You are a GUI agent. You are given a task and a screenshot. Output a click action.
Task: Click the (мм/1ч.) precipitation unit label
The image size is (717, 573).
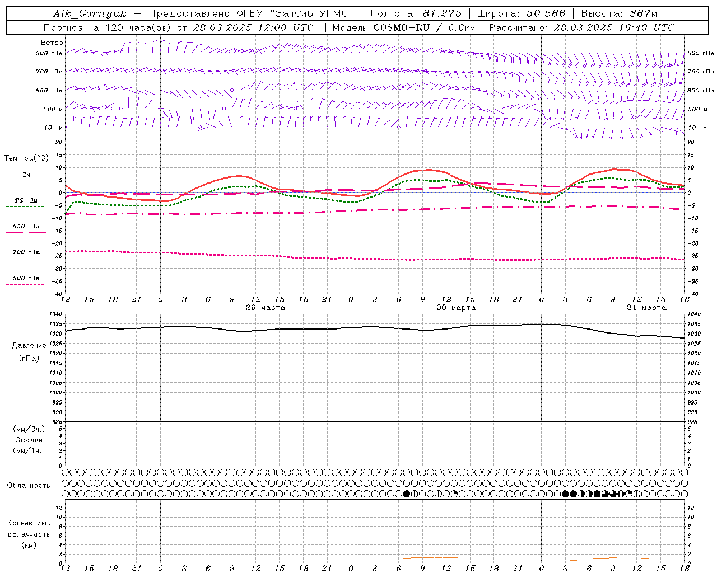[29, 450]
